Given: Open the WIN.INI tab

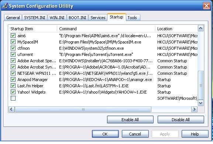Looking at the screenshot, I should (57, 18).
